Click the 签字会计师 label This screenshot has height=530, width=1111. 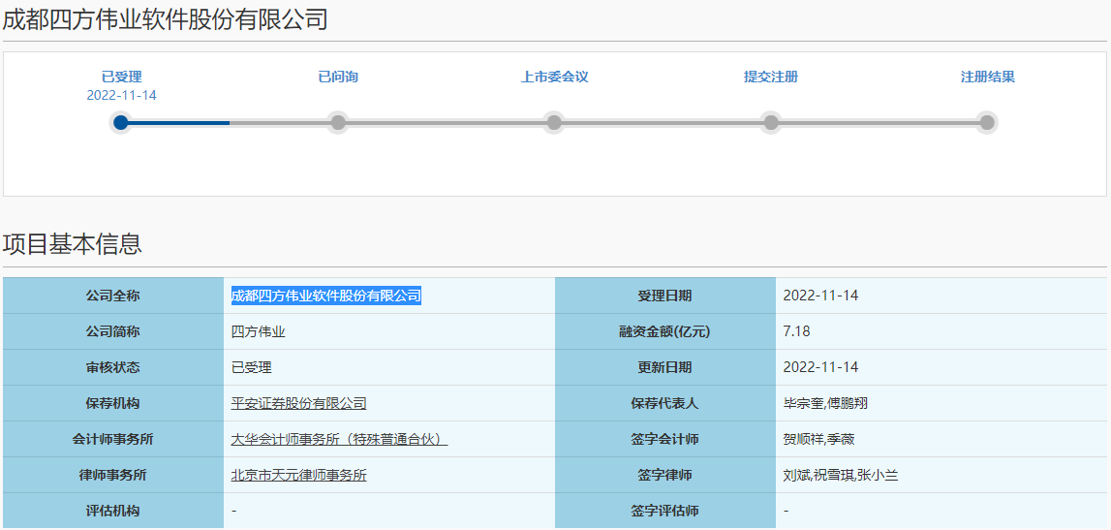pyautogui.click(x=664, y=439)
